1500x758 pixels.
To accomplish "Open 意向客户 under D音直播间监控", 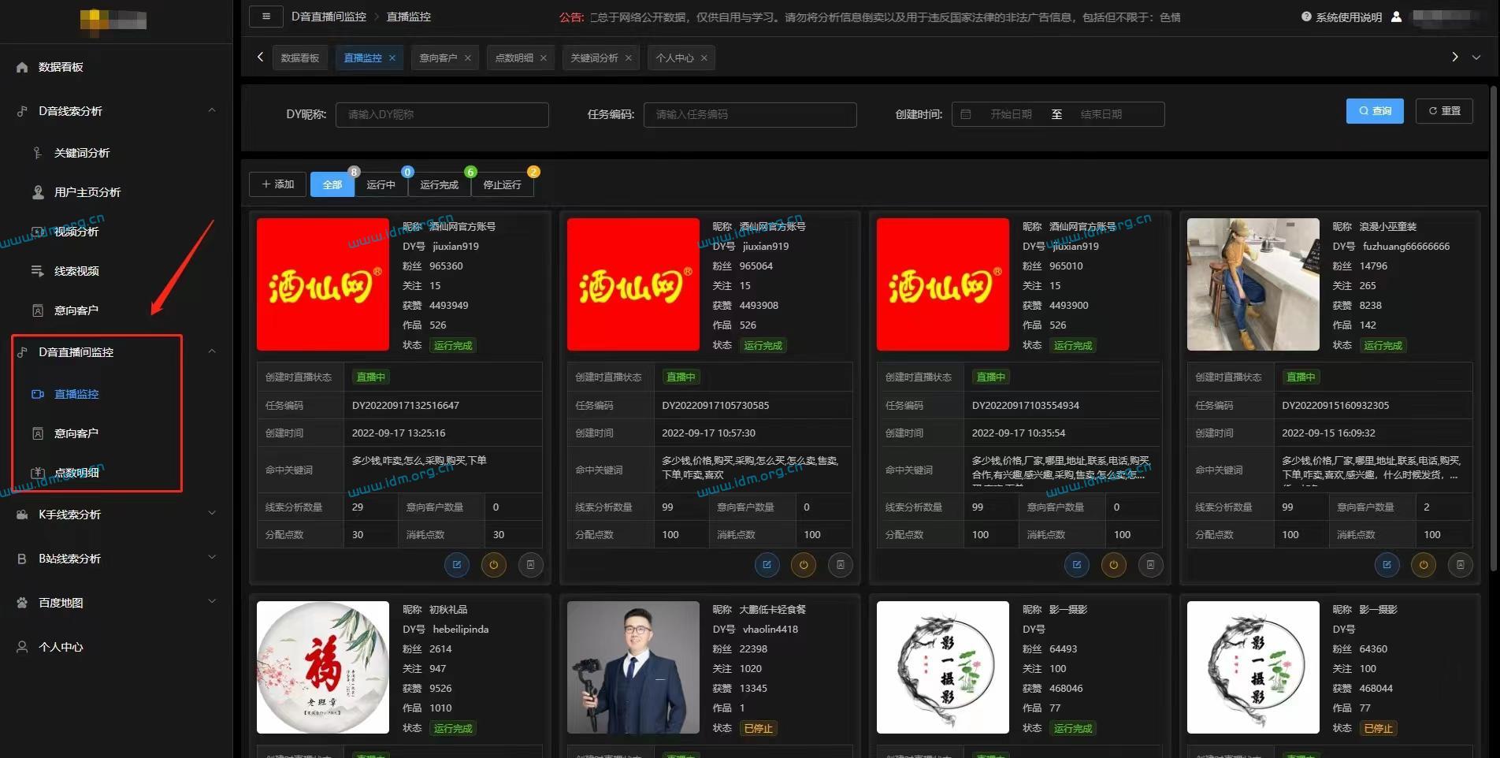I will click(x=76, y=433).
